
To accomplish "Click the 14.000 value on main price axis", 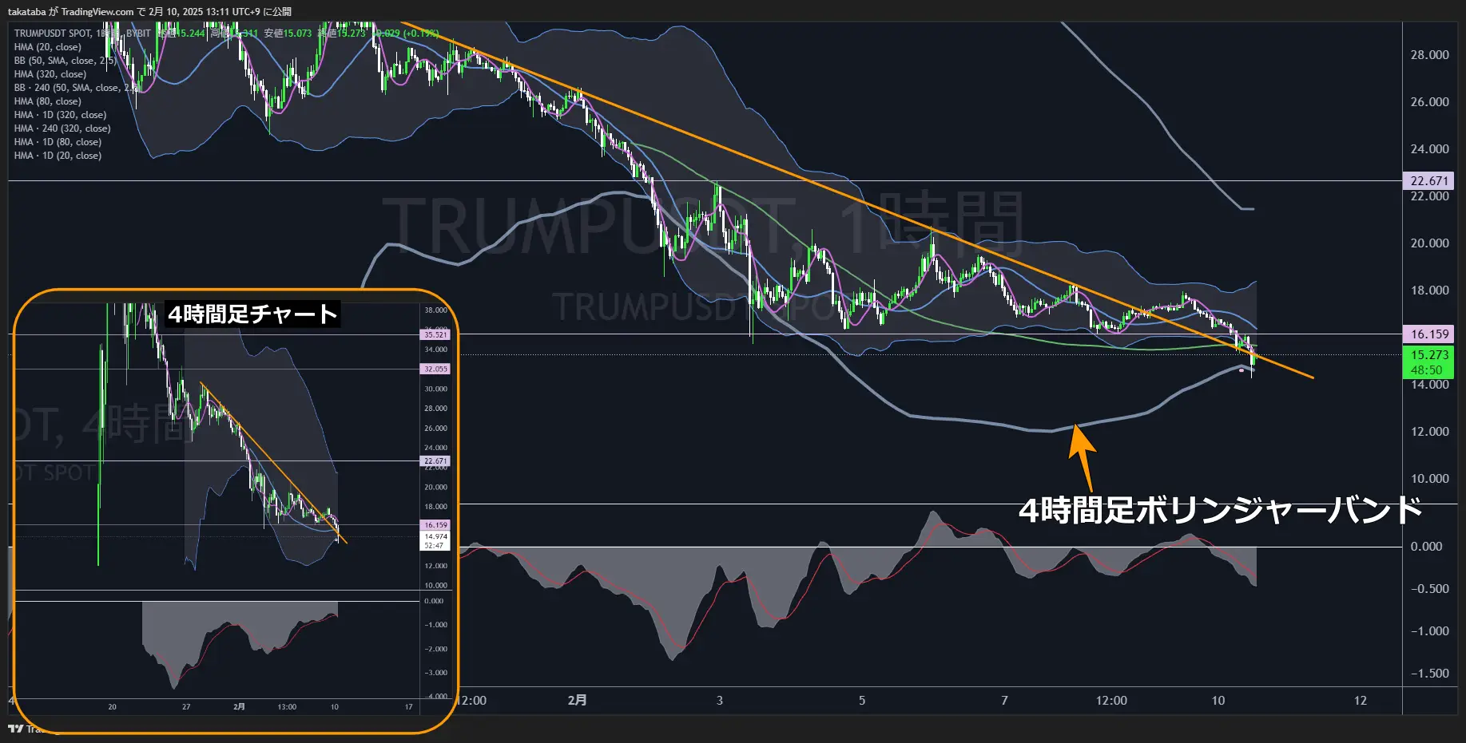I will [x=1429, y=385].
